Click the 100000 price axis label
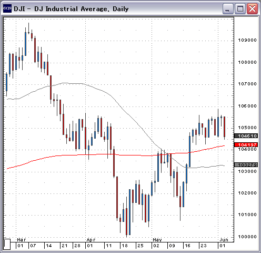 247,237
